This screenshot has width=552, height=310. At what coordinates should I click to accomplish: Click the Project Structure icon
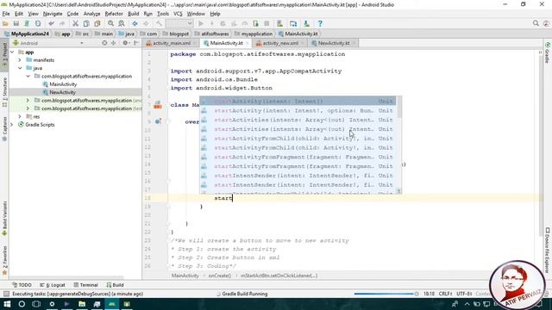point(293,23)
